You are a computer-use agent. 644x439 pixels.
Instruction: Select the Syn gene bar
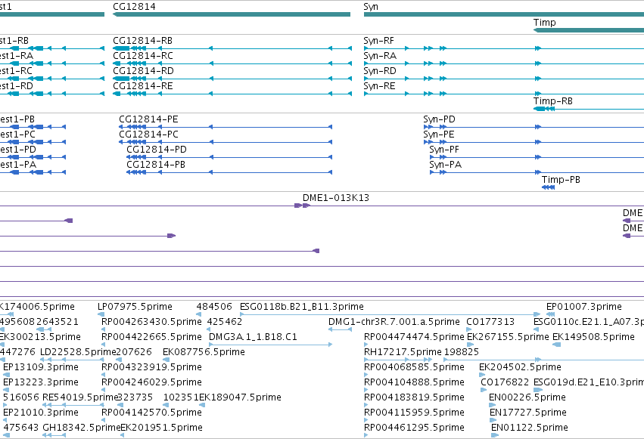point(504,14)
